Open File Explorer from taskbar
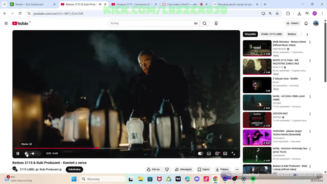The height and width of the screenshot is (184, 327). coord(140,179)
